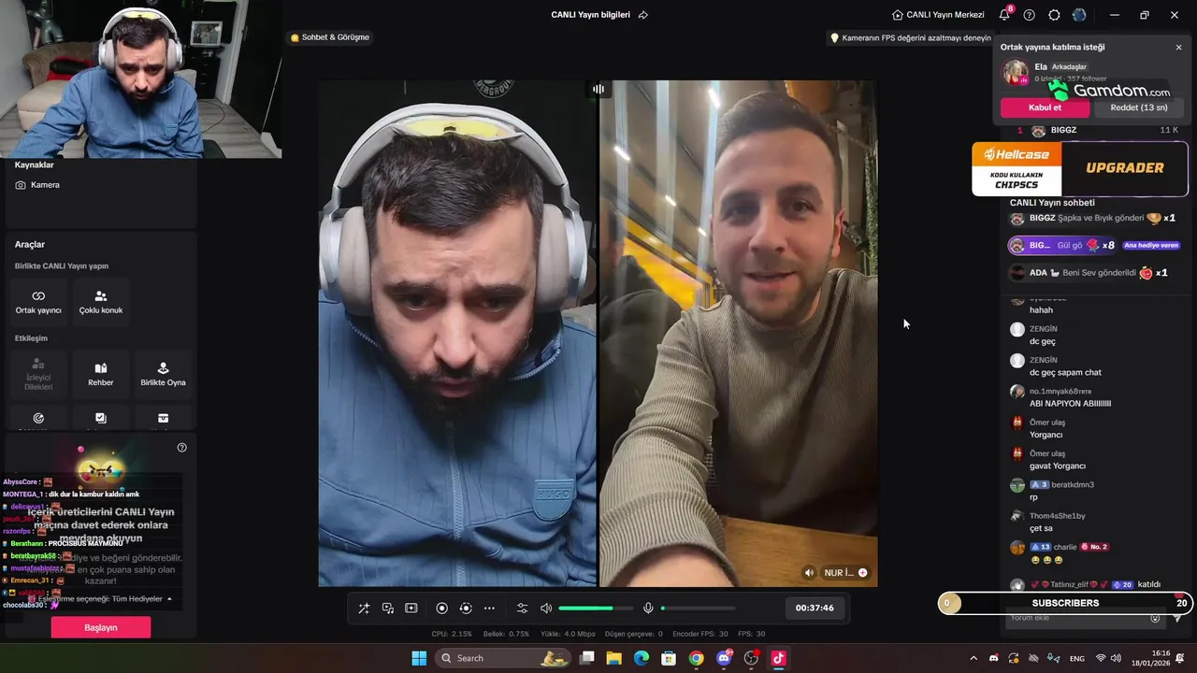The width and height of the screenshot is (1197, 673).
Task: Click 'ABI NAPIYON ABIIIIIIII' chat message
Action: click(1070, 404)
